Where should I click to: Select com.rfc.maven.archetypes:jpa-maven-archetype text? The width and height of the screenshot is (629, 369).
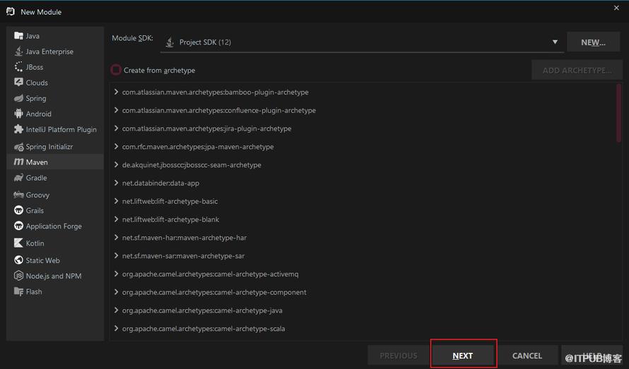(x=198, y=147)
